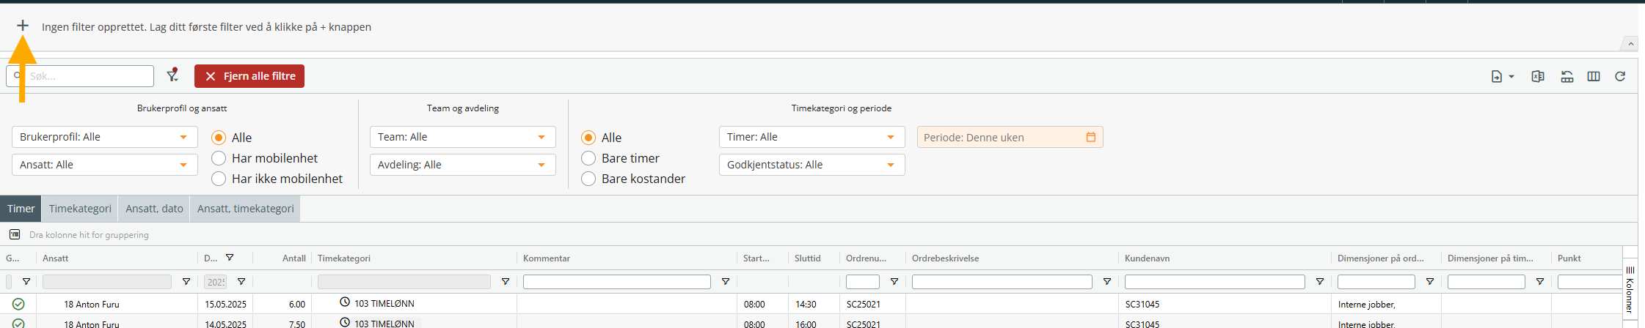This screenshot has height=328, width=1645.
Task: Open the 'Periode: Denne uken' picker
Action: point(1010,137)
